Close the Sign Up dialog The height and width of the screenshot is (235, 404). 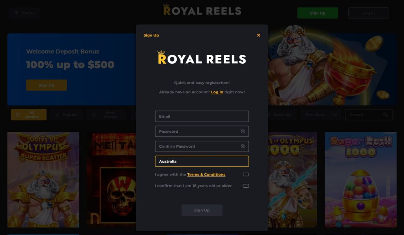pos(258,35)
